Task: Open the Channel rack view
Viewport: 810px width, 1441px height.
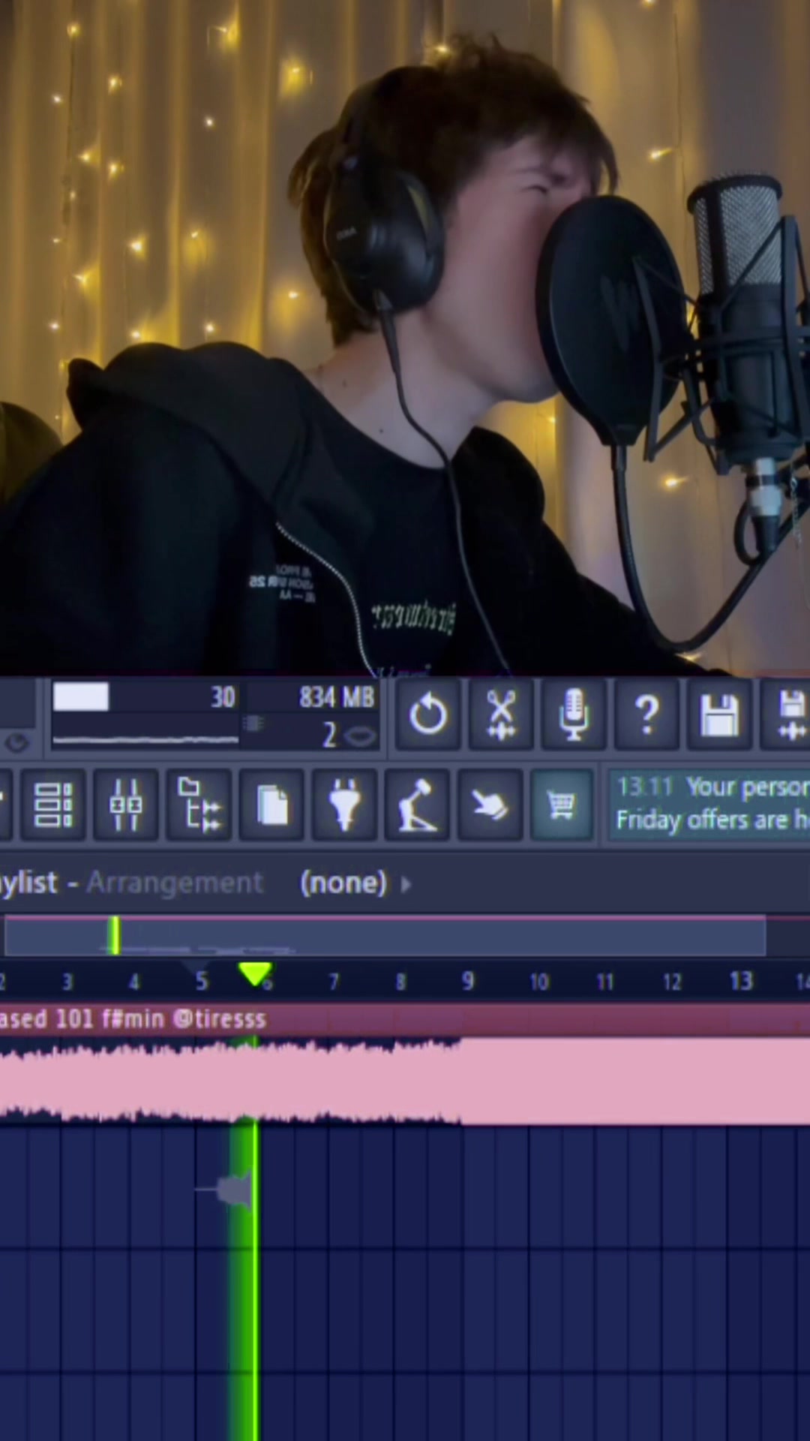Action: point(53,805)
